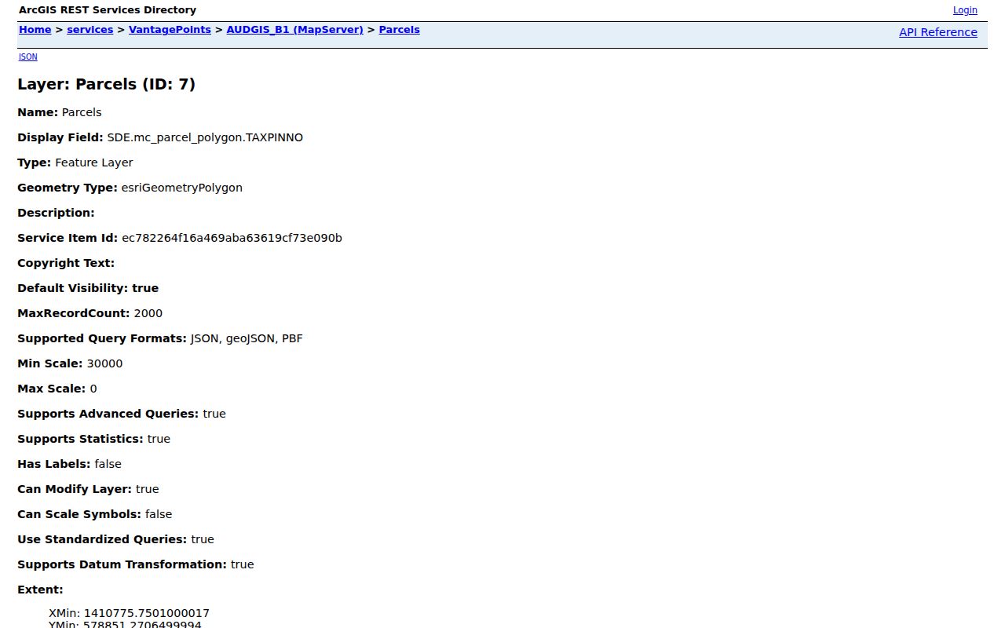Click the ArcGIS REST Services Directory title
The width and height of the screenshot is (1005, 628).
[x=108, y=10]
